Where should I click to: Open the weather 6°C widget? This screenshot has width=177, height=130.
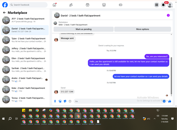click(147, 119)
